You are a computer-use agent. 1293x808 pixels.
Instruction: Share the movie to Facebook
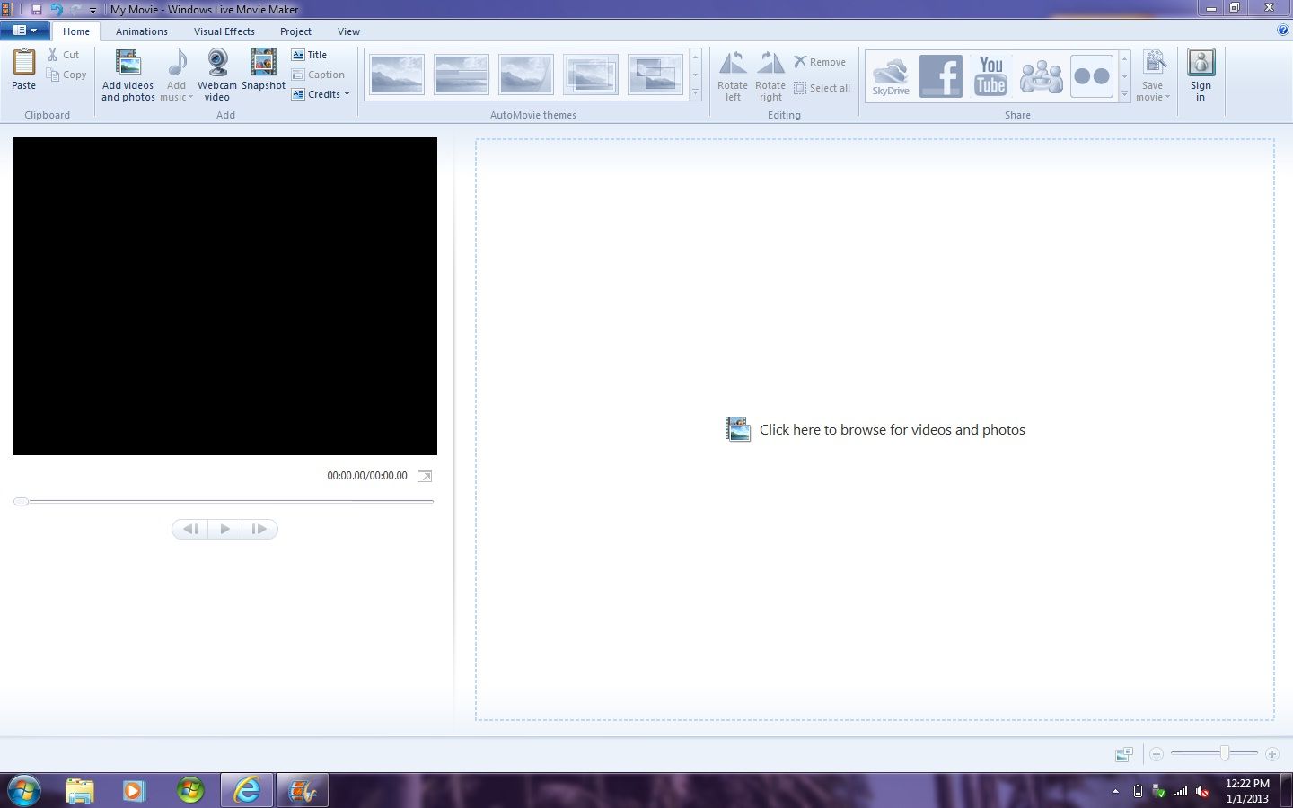coord(941,76)
